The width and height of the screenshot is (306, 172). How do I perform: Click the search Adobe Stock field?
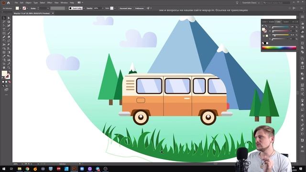(276, 3)
